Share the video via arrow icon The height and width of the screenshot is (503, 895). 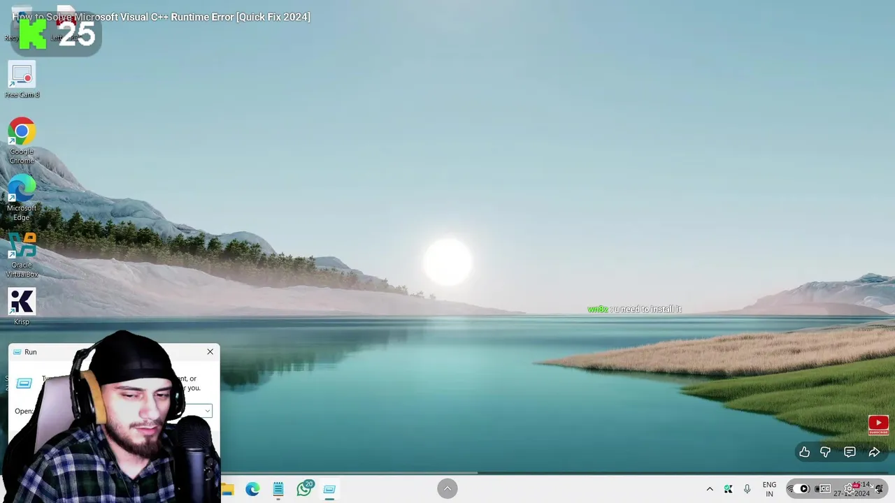(874, 452)
